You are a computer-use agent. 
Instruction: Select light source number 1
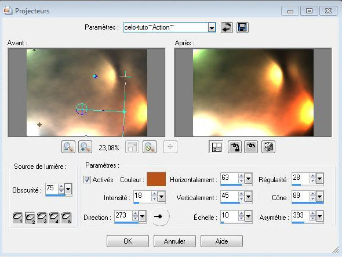pos(17,218)
